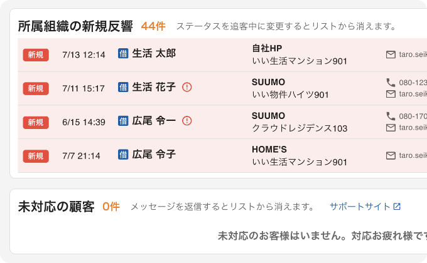The image size is (427, 263).
Task: Click the 44件 count in 所属組織の新規反響
Action: (x=153, y=26)
